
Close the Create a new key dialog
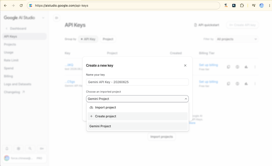pos(185,65)
